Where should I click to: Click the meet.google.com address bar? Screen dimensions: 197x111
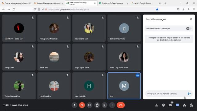tap(96, 9)
